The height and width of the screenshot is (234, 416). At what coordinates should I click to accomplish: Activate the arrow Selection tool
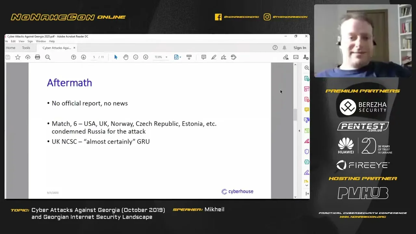coord(116,57)
